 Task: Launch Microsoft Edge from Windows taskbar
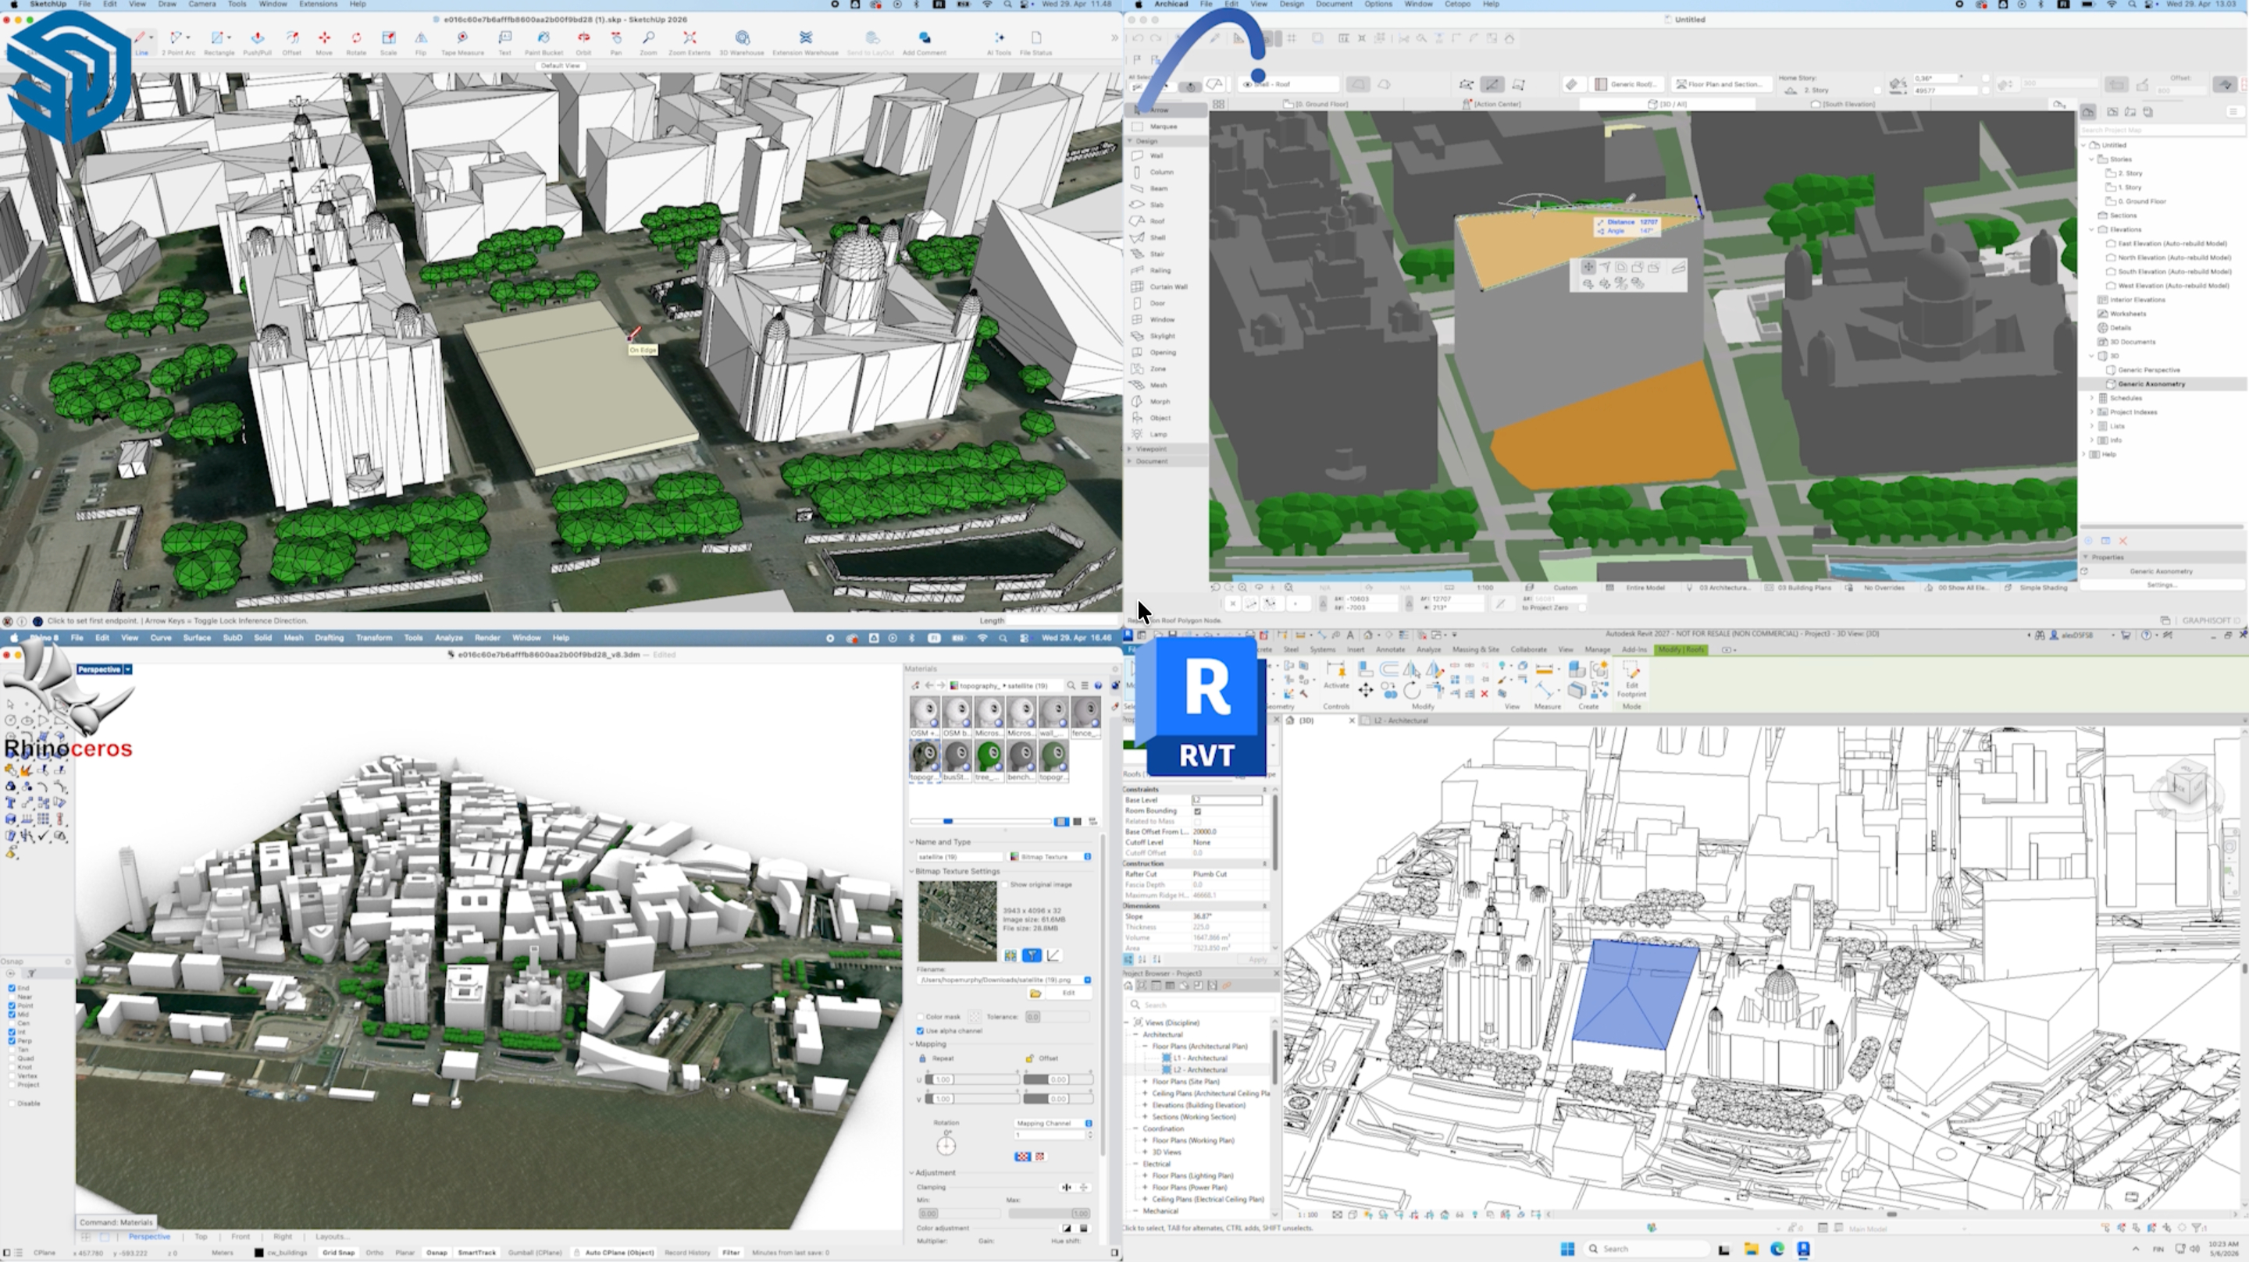[1777, 1249]
